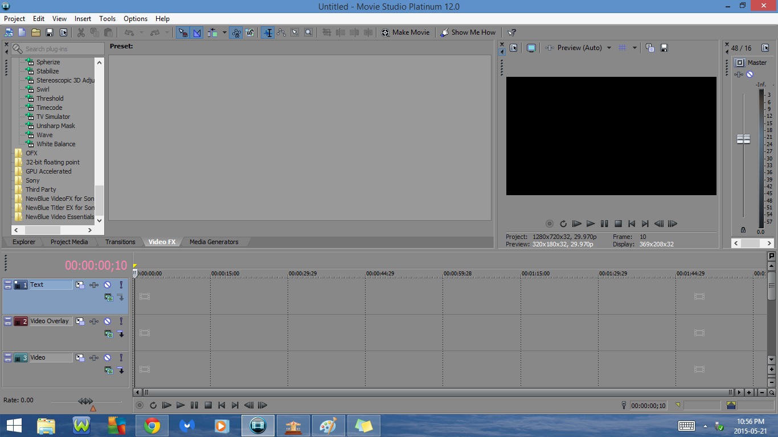
Task: Create a new empty project from toolbar
Action: [22, 32]
